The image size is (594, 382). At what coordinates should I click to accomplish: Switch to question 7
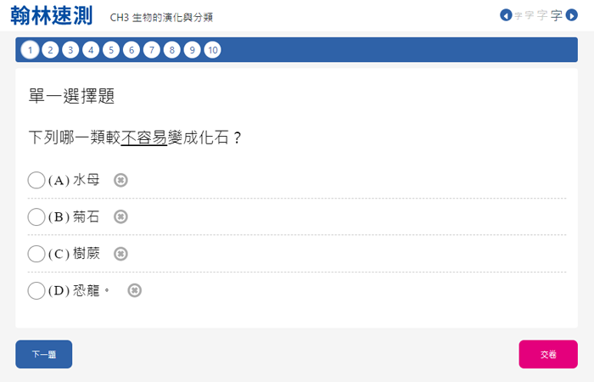click(x=152, y=50)
